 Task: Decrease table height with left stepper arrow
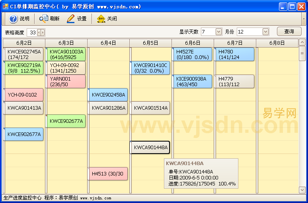click(x=39, y=32)
